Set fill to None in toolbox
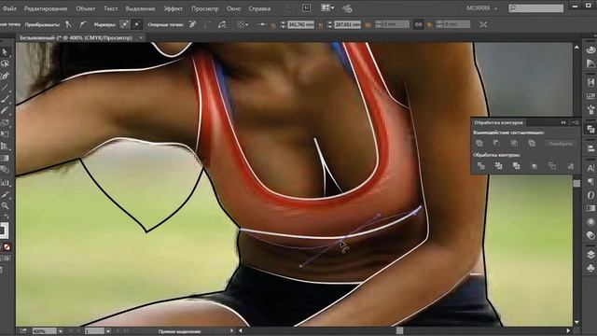This screenshot has width=597, height=336. (x=7, y=247)
